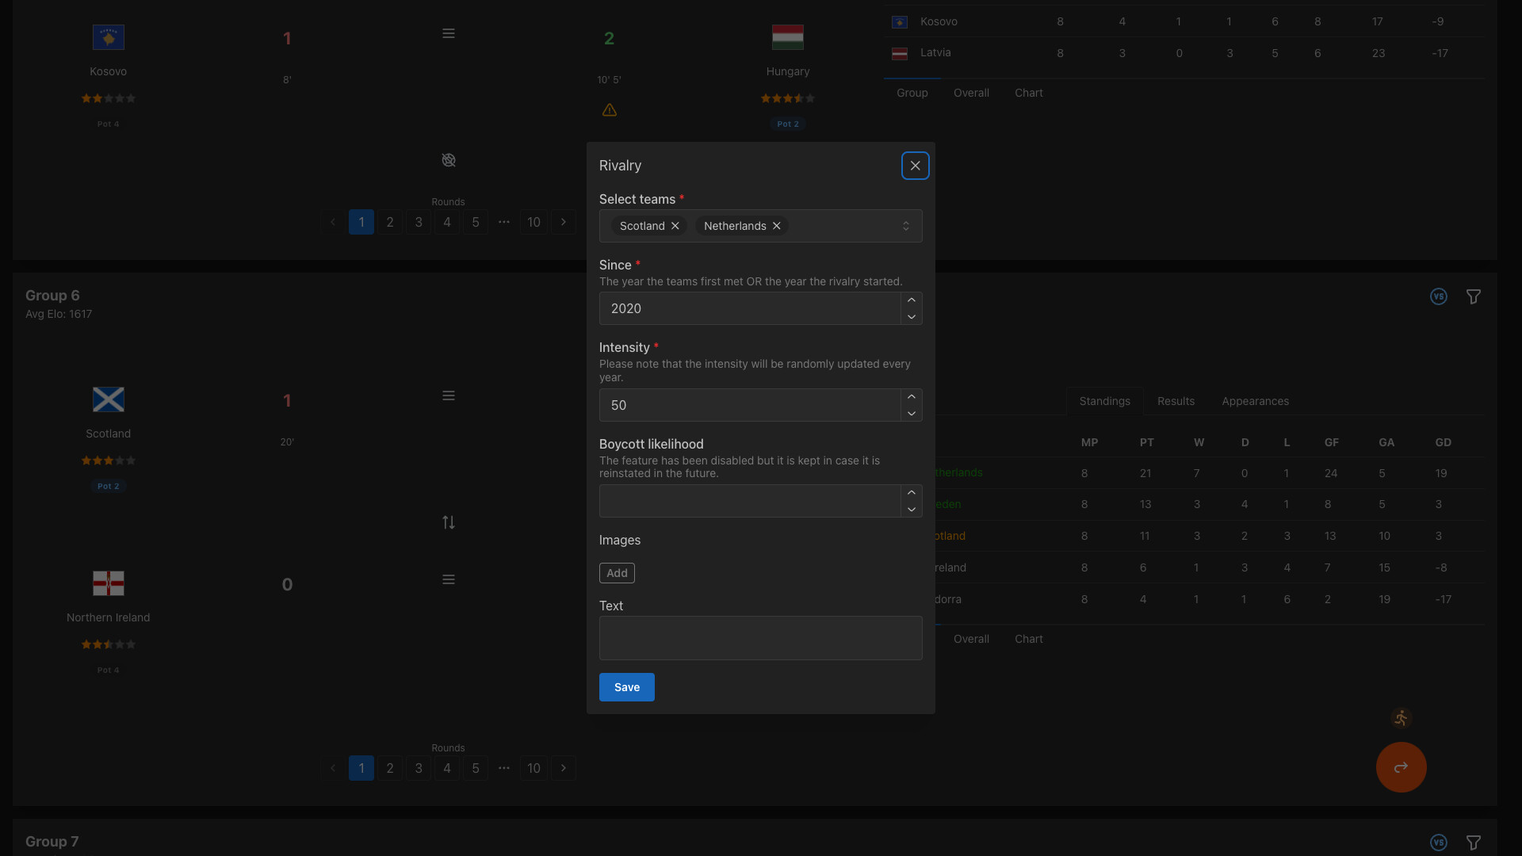1522x856 pixels.
Task: Click the match options icon beside the Kosovo–Hungary match
Action: (449, 33)
